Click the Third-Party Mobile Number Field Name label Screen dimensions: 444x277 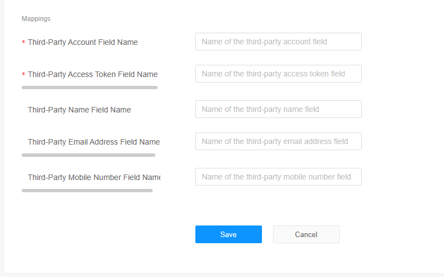click(94, 177)
